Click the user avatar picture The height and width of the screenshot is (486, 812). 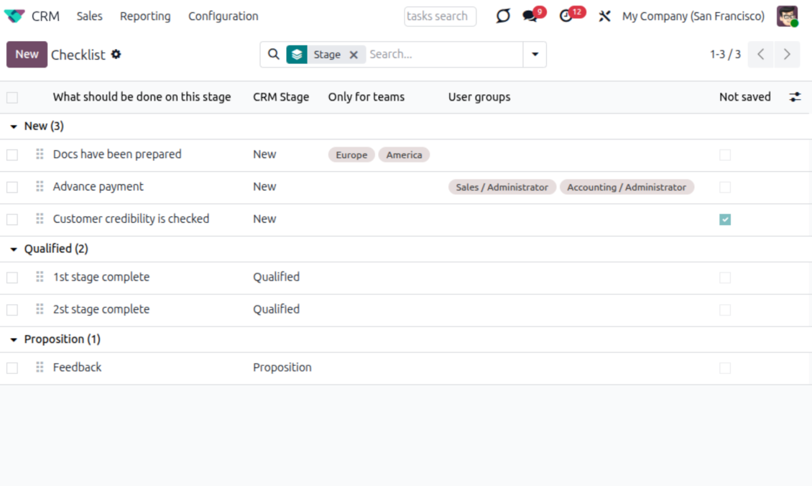[x=788, y=16]
